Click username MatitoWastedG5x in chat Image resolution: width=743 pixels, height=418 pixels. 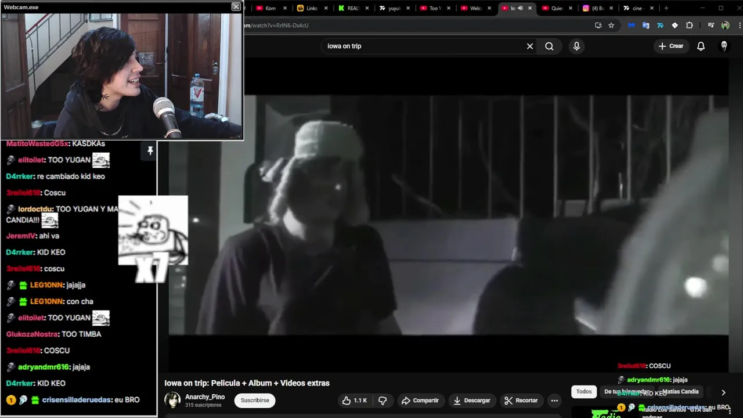(37, 144)
